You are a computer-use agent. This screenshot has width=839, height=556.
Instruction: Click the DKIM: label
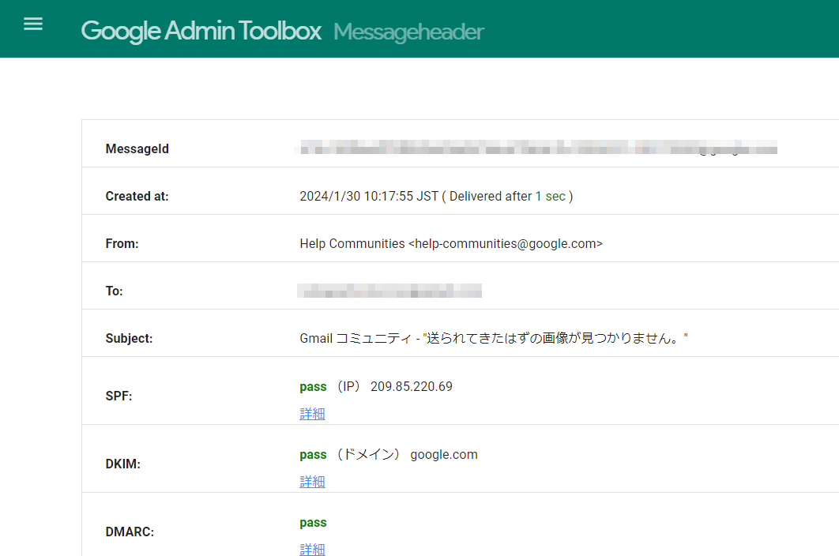pyautogui.click(x=123, y=464)
